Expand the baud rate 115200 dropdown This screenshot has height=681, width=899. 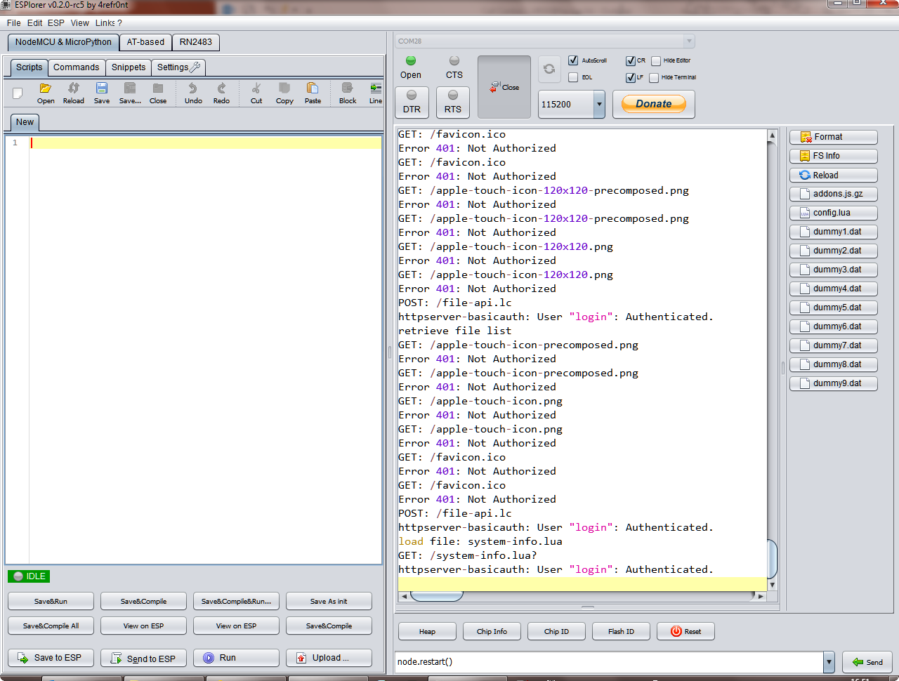(x=599, y=104)
